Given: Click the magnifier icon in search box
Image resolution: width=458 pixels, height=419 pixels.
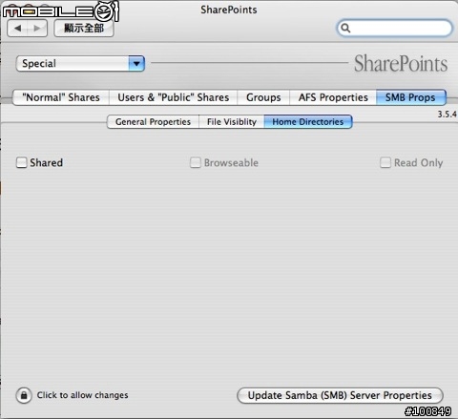Looking at the screenshot, I should (x=345, y=29).
